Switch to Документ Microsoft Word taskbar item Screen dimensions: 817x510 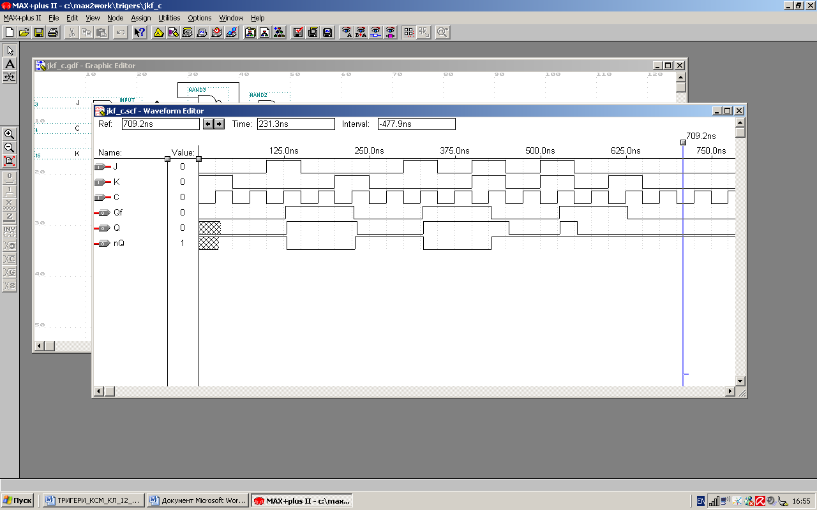(197, 500)
